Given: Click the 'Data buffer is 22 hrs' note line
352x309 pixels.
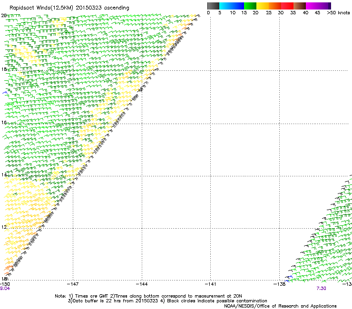Looking at the screenshot, I should click(x=167, y=301).
